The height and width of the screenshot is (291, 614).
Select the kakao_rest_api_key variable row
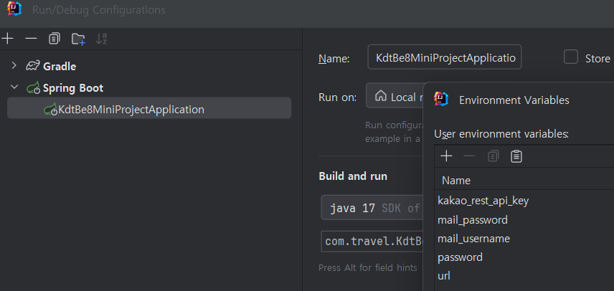click(x=483, y=201)
